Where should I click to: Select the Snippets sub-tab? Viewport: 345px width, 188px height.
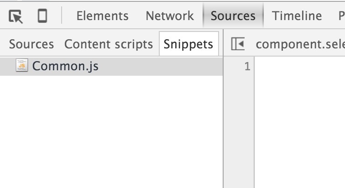click(x=188, y=44)
